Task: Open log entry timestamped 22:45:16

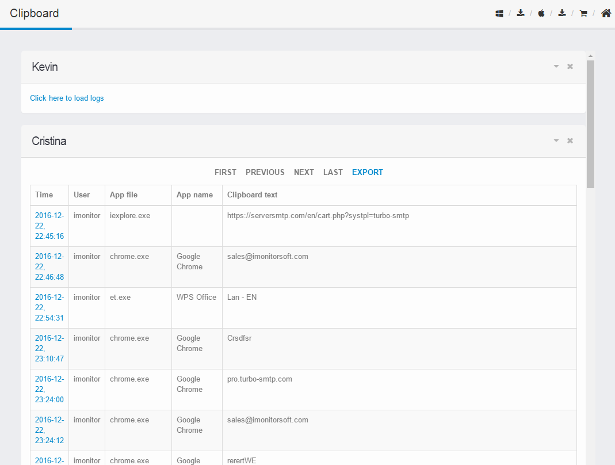Action: tap(49, 226)
